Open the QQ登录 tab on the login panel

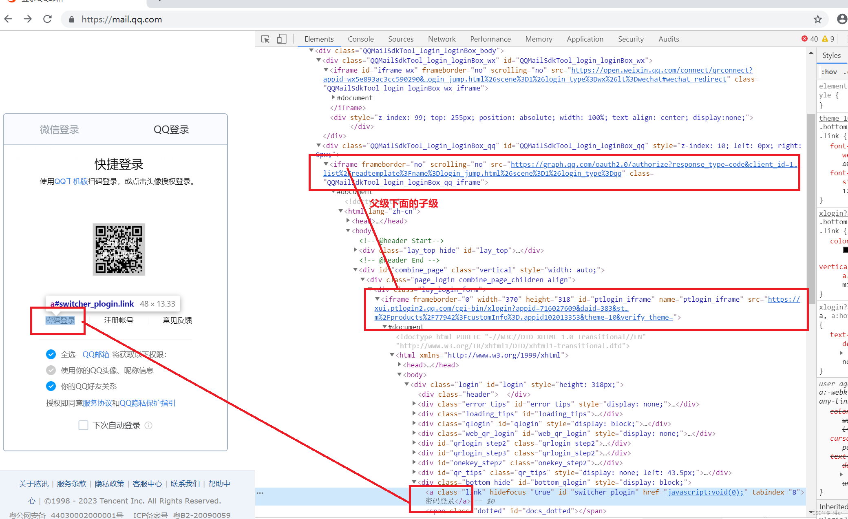point(171,130)
